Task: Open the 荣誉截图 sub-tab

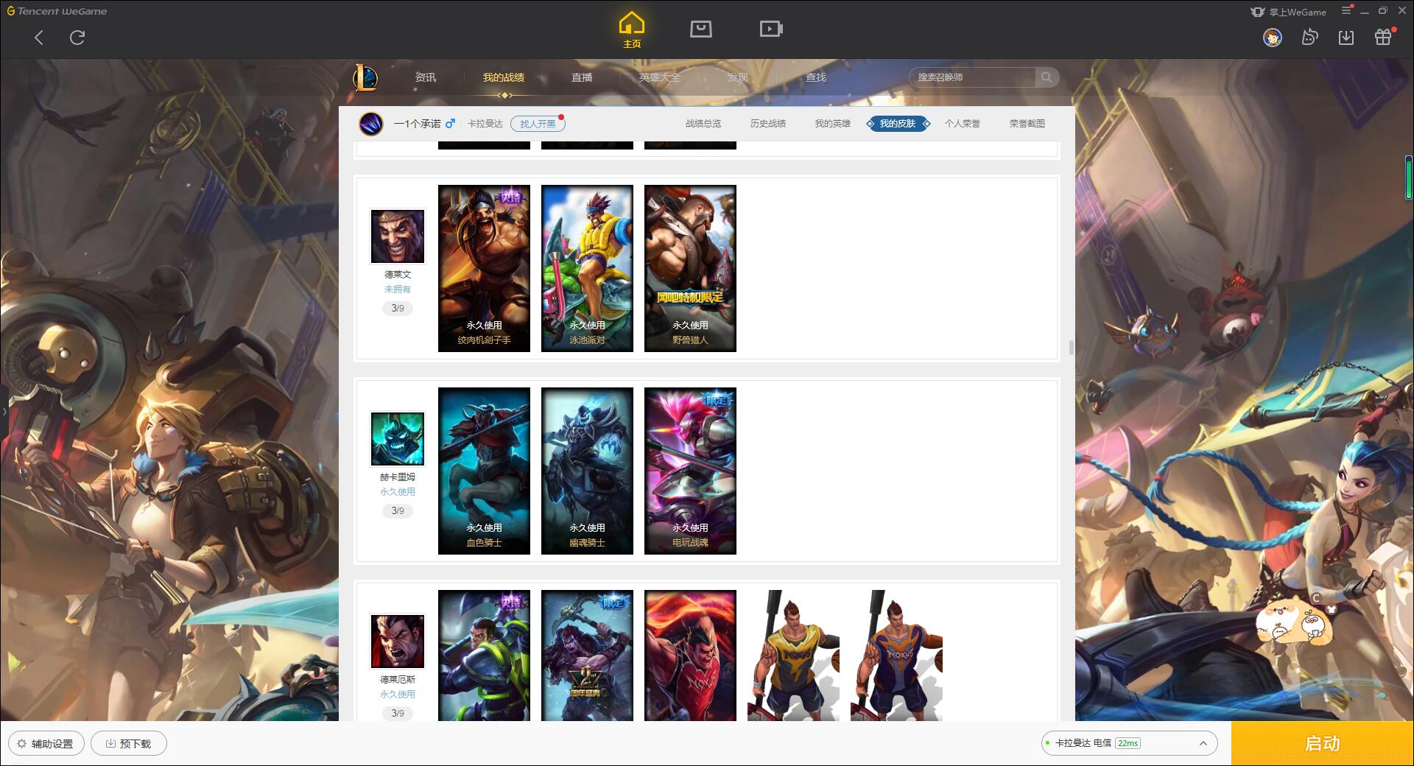Action: tap(1027, 124)
